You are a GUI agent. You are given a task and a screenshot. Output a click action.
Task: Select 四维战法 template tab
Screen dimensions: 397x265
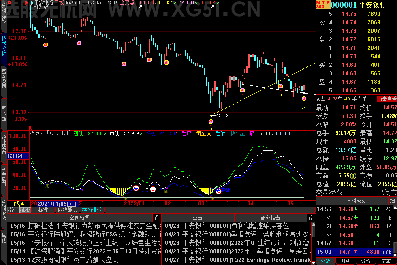point(67,210)
